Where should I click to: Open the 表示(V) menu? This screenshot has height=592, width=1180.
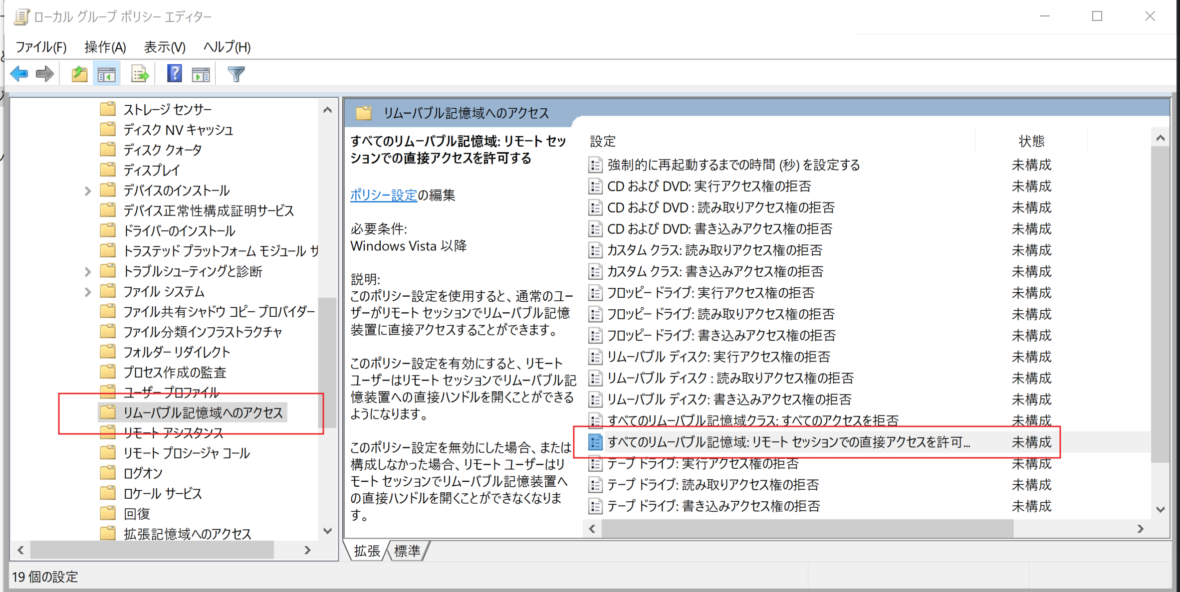164,47
